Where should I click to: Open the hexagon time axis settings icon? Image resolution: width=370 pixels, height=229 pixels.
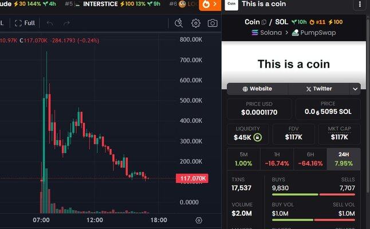point(199,220)
